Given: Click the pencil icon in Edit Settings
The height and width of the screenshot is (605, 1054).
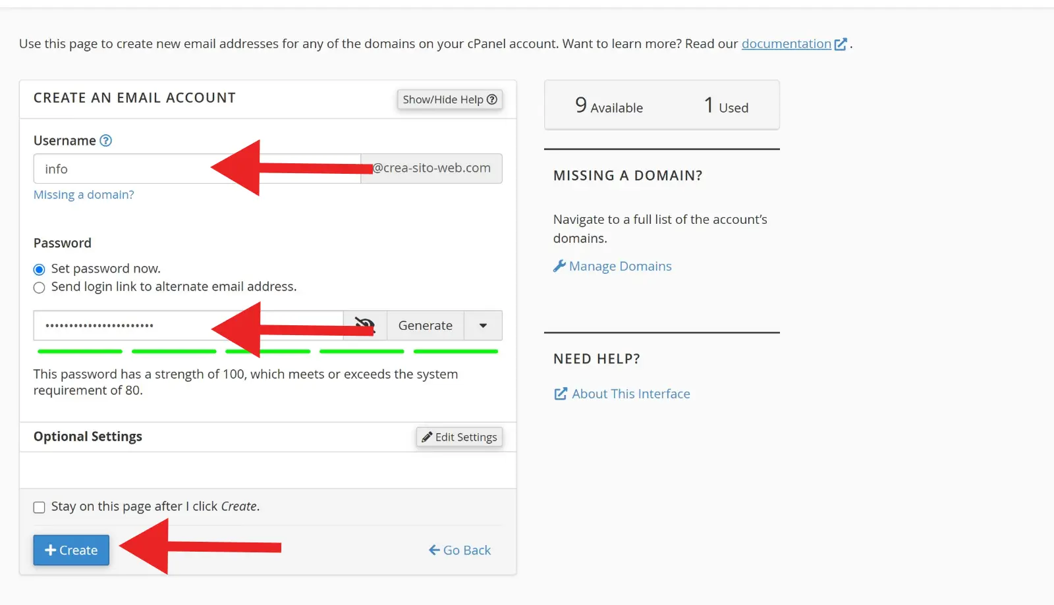Looking at the screenshot, I should (427, 437).
